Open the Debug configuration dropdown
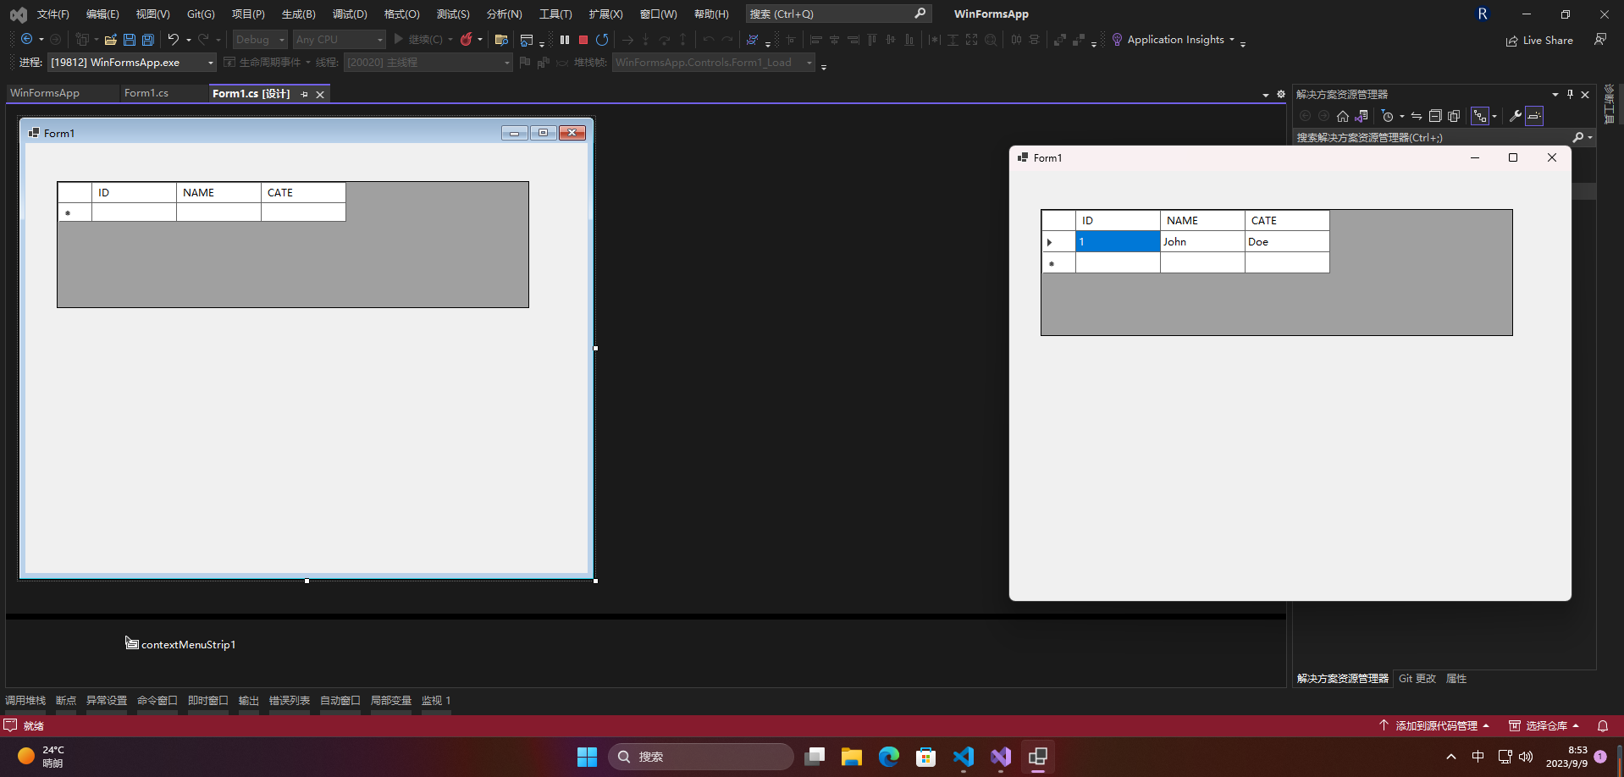 click(x=260, y=40)
